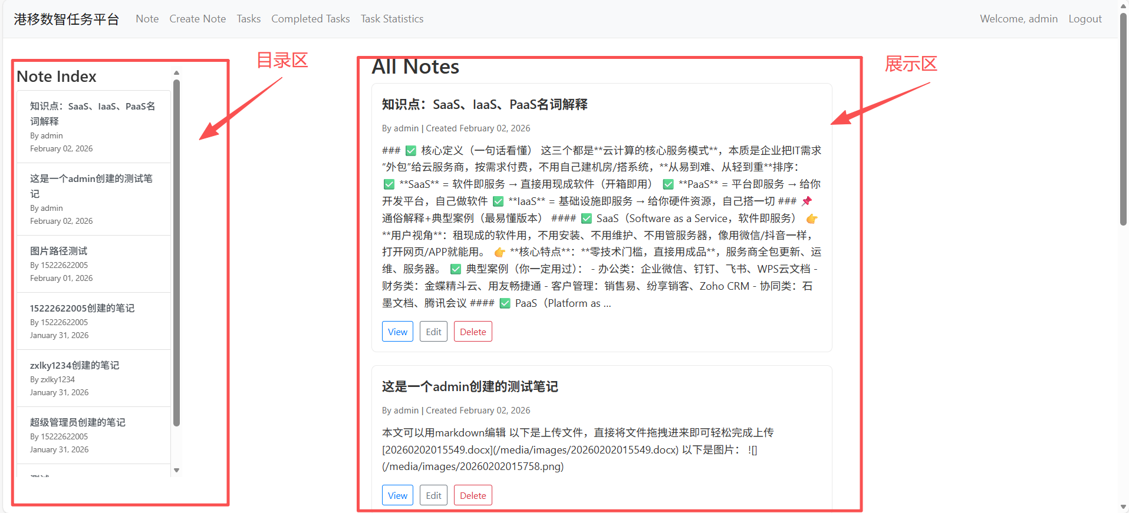The height and width of the screenshot is (513, 1129).
Task: Select 图片路径测试 in the Note Index
Action: pos(59,251)
